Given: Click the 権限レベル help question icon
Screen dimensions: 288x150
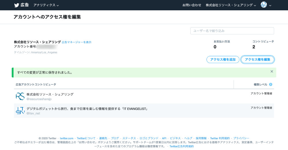Looking at the screenshot, I should (270, 84).
